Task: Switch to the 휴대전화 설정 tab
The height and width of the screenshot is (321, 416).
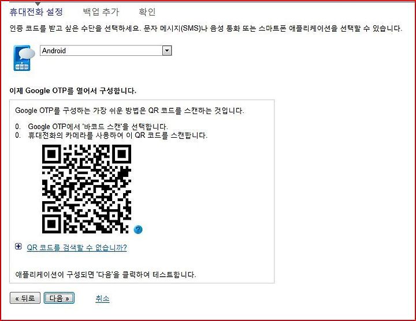Action: pos(36,12)
